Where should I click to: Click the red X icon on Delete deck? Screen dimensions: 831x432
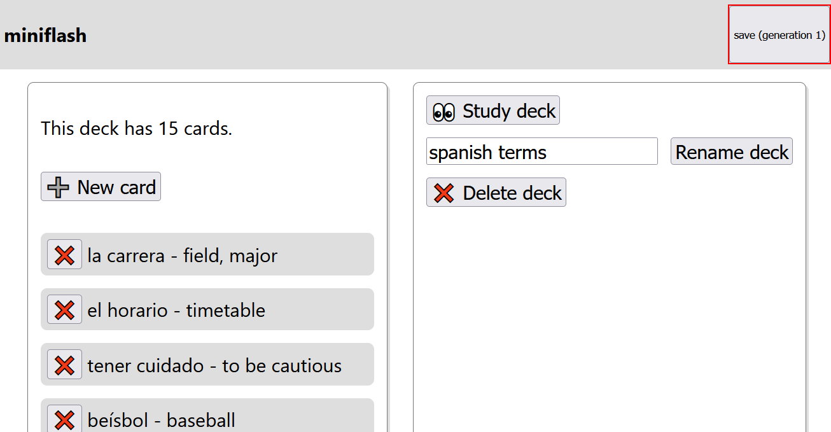(x=443, y=193)
